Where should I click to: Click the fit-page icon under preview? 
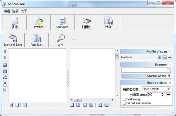(x=100, y=105)
